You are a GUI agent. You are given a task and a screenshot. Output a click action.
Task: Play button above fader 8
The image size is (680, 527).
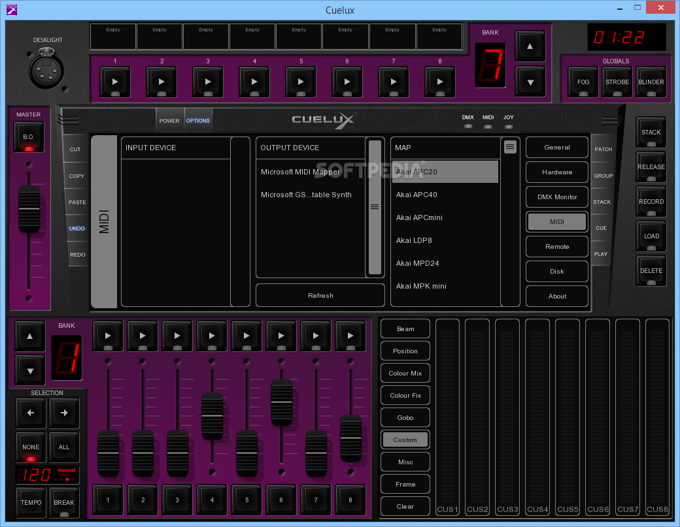350,336
